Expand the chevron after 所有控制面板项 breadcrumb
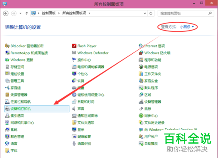Viewport: 218px width, 158px height. (89, 13)
